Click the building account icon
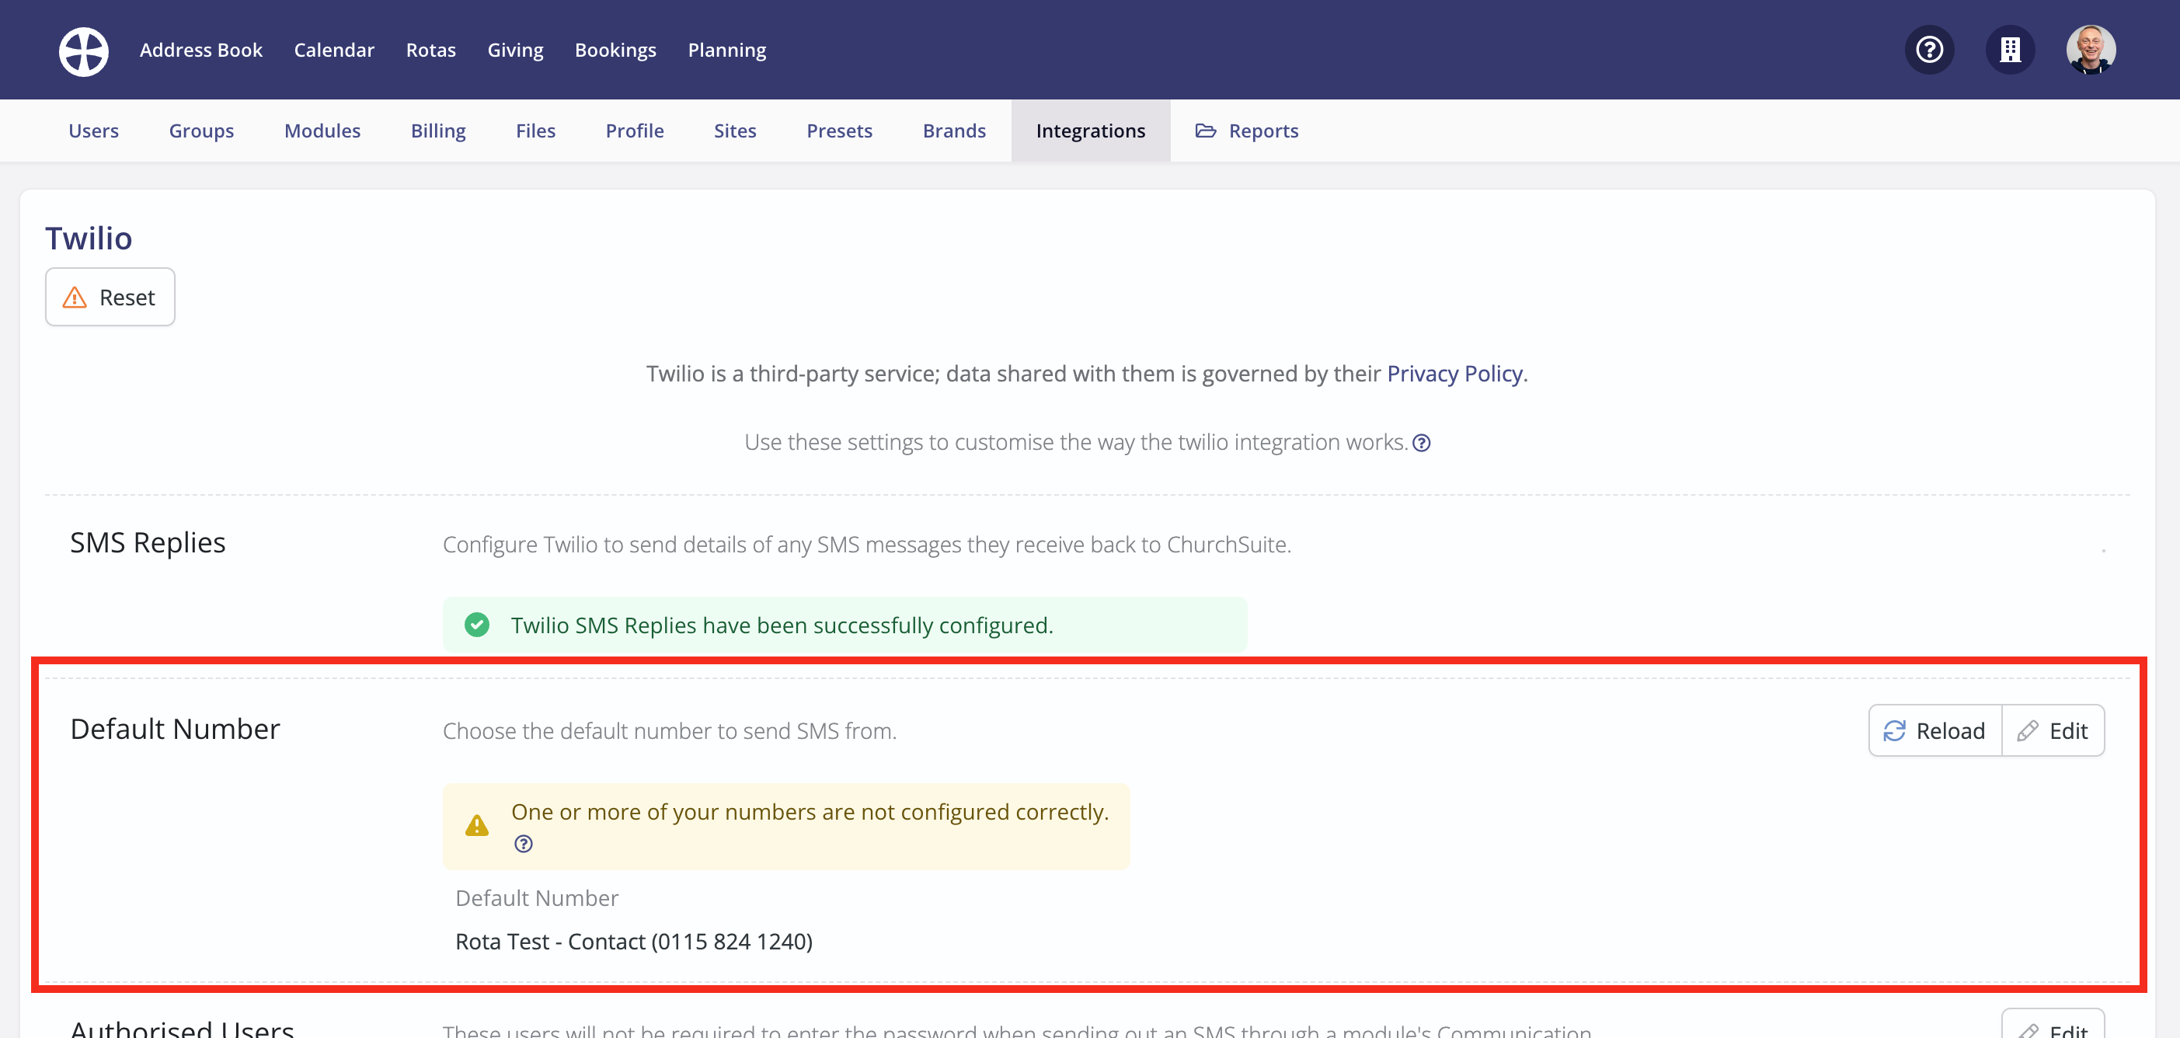 pos(2010,50)
